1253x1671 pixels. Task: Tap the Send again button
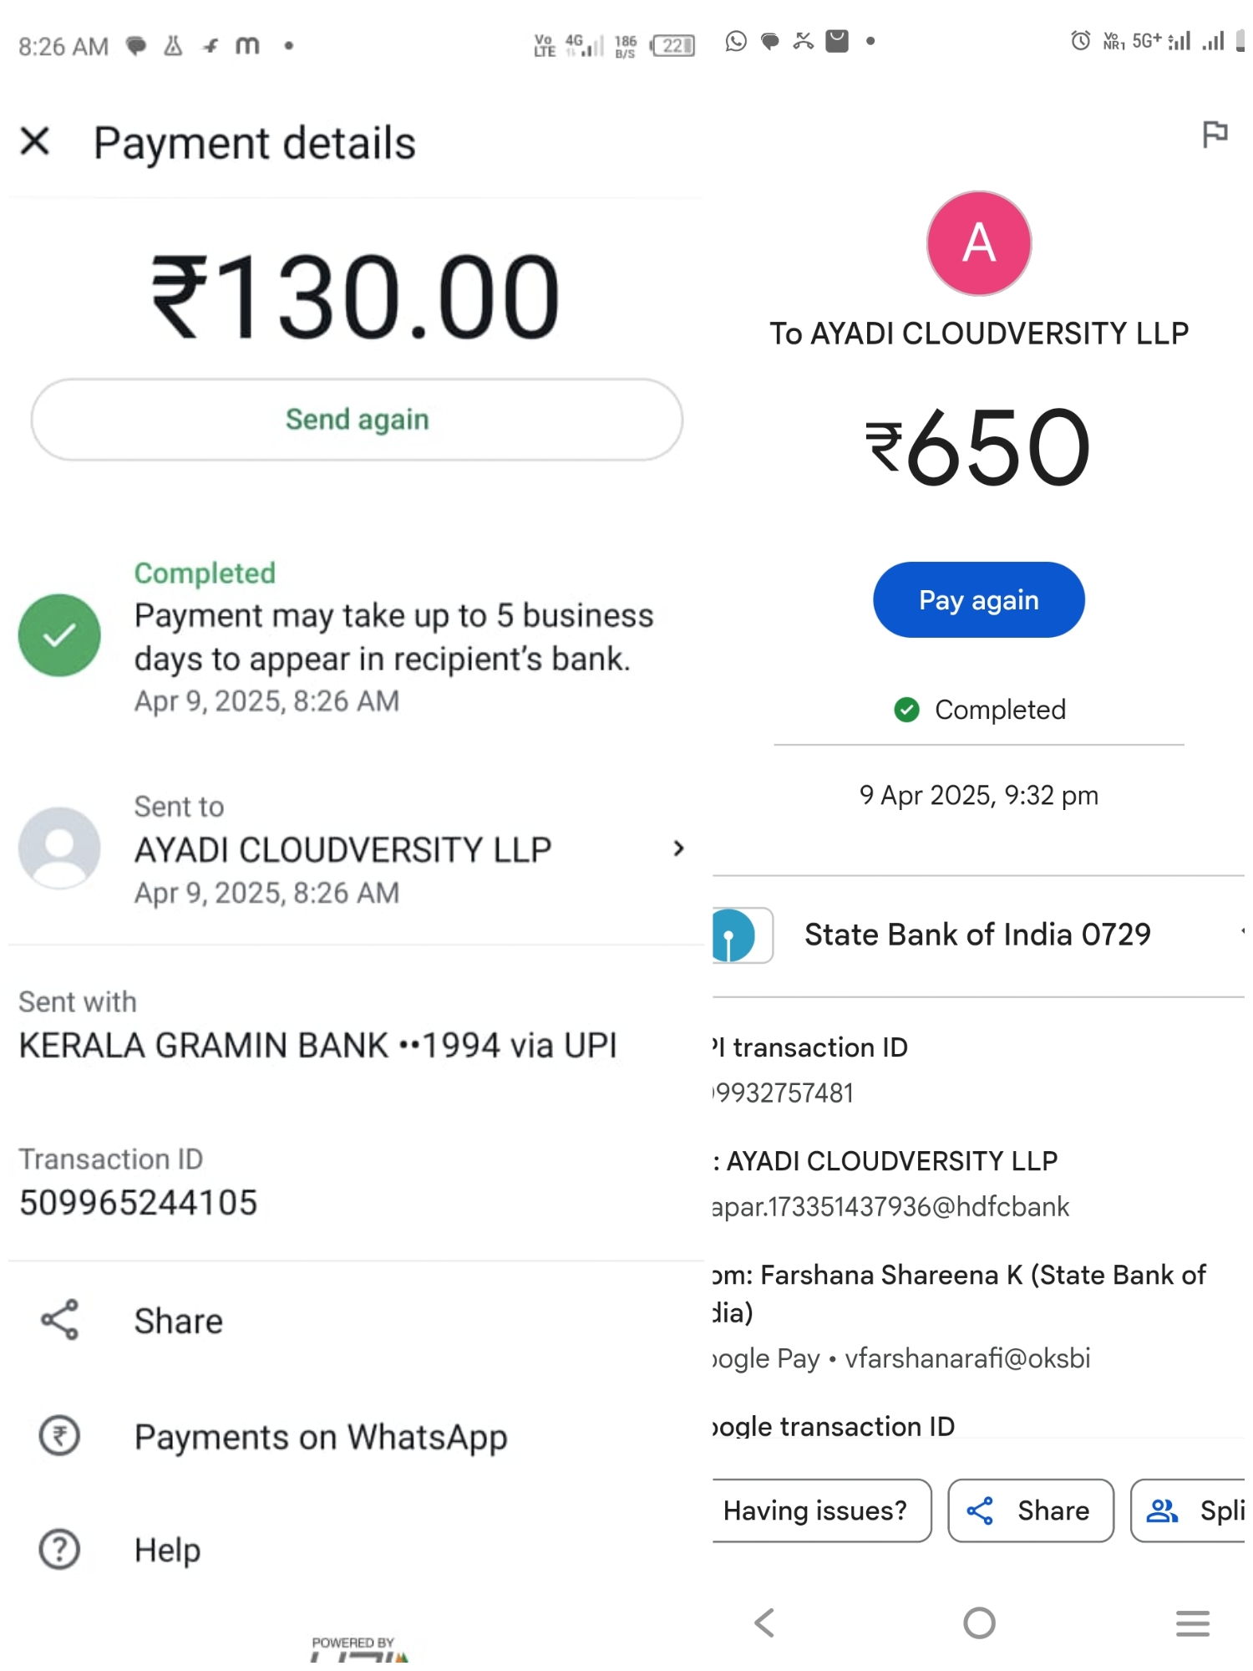(357, 420)
